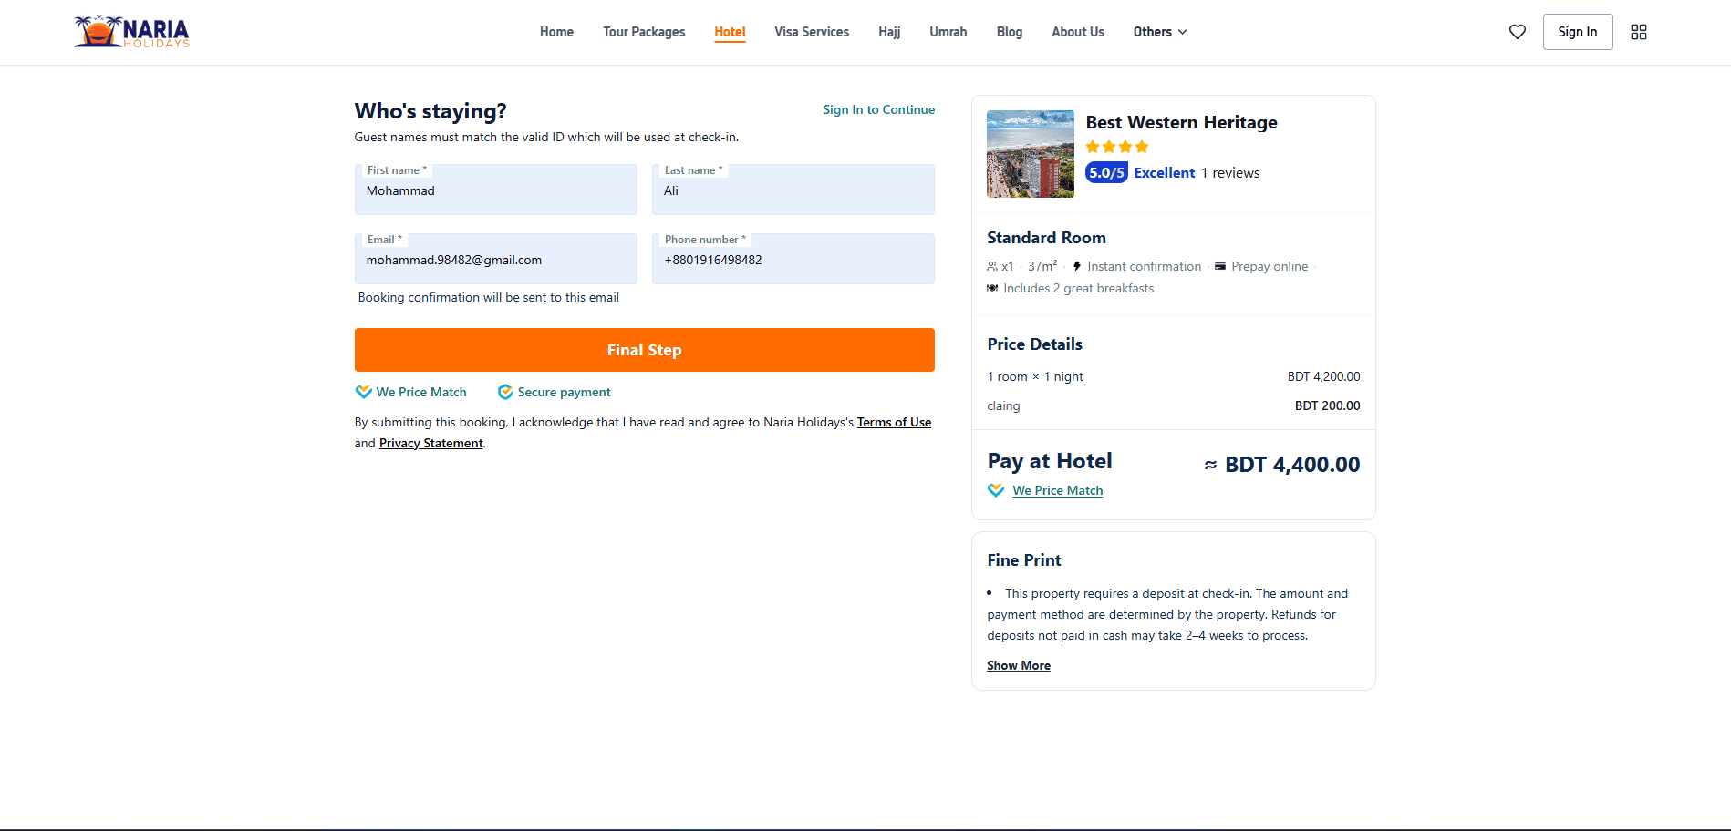Click the hotel star rating icons
The width and height of the screenshot is (1731, 831).
tap(1117, 147)
